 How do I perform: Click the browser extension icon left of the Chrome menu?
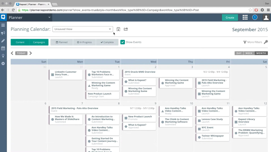coord(262,10)
